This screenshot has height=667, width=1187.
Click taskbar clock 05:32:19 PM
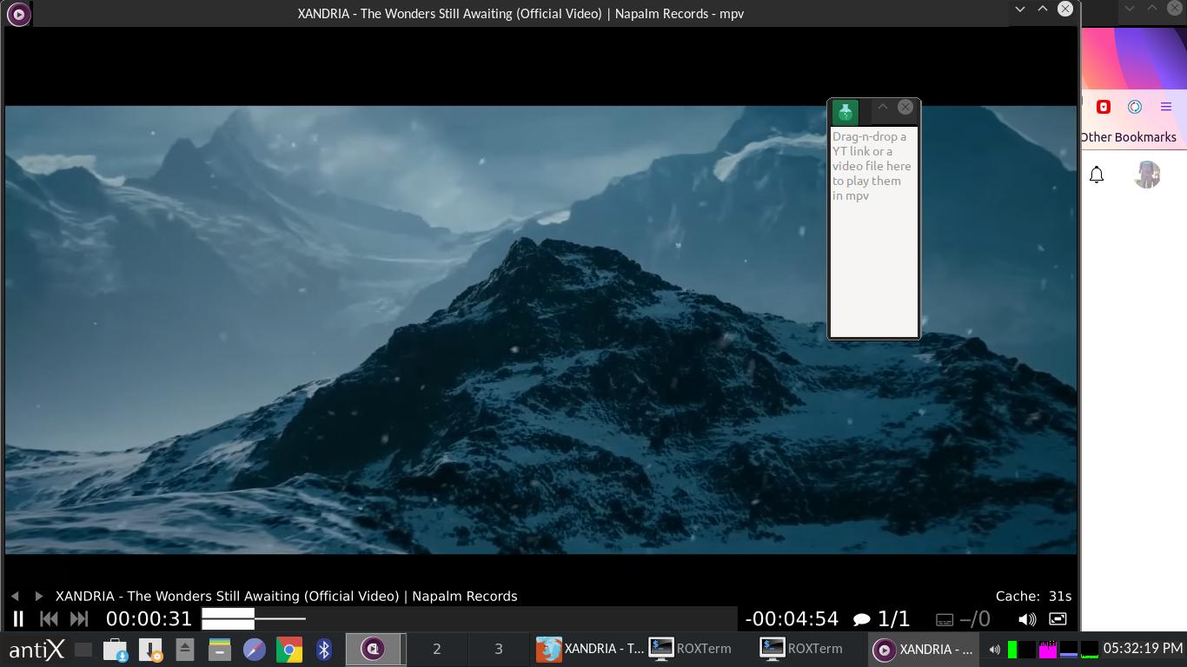(x=1143, y=649)
